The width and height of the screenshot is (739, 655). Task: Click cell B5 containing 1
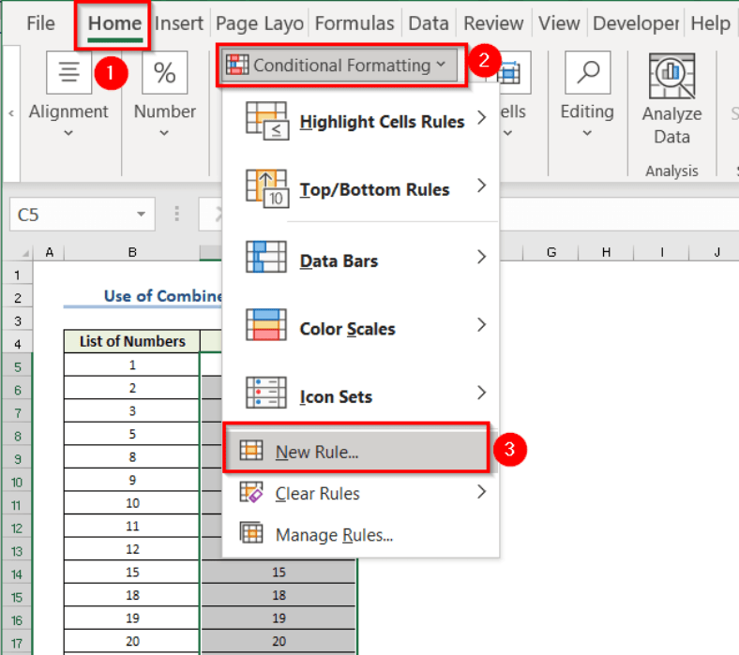coord(132,365)
